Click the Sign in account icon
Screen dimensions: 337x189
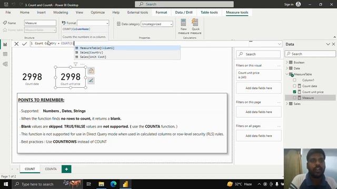[298, 4]
